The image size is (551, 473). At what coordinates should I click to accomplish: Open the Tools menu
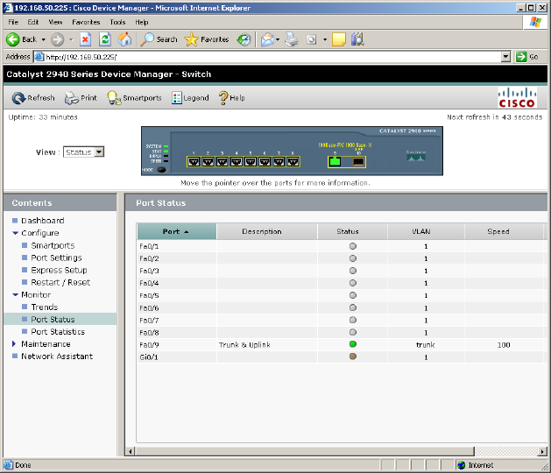tap(117, 22)
